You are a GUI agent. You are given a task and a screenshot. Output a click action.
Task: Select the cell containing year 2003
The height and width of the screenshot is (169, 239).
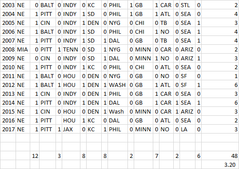click(8, 5)
